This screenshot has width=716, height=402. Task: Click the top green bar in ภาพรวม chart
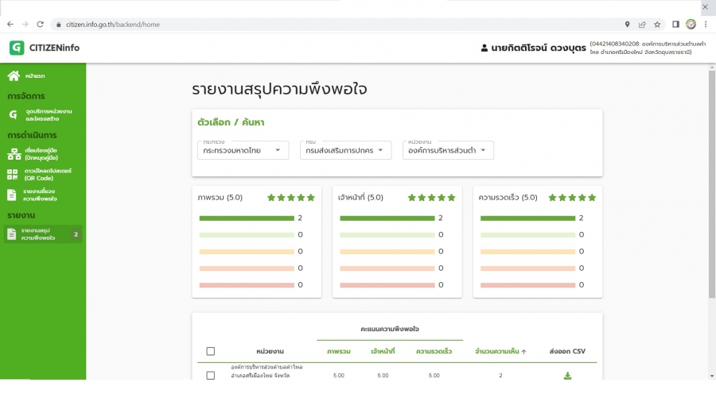coord(247,218)
